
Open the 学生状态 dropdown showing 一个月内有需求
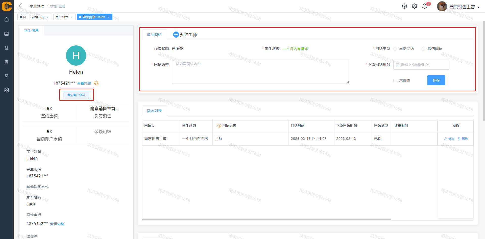coord(295,49)
